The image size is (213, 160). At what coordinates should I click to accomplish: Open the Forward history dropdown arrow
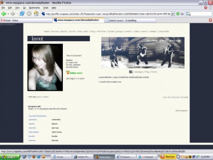click(17, 14)
